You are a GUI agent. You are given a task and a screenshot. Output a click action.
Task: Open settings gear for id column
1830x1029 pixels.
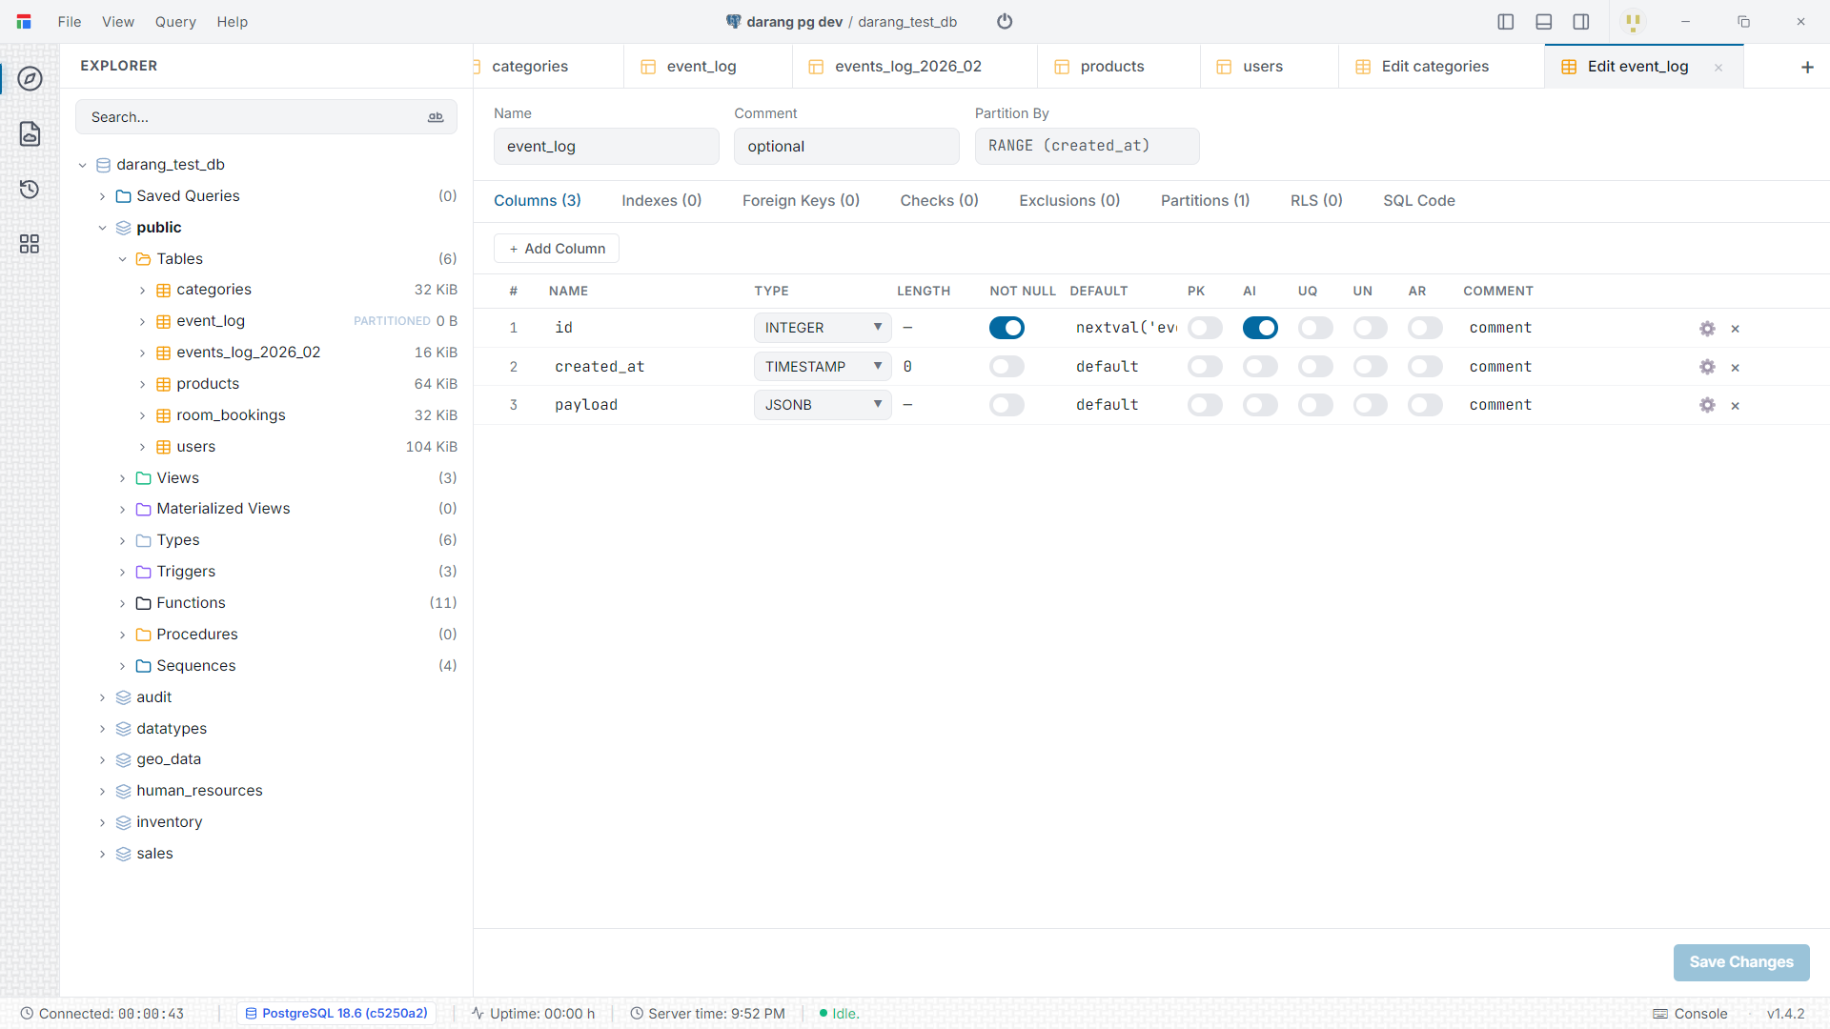(1707, 329)
